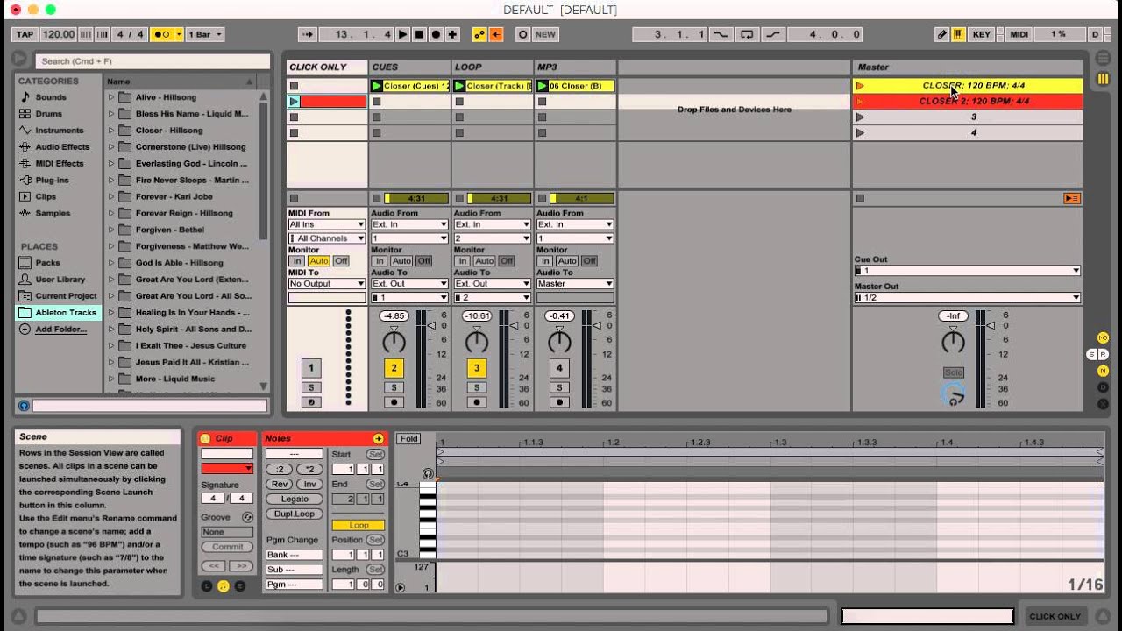This screenshot has height=631, width=1122.
Task: Click the Notes box arrow icon
Action: [378, 438]
